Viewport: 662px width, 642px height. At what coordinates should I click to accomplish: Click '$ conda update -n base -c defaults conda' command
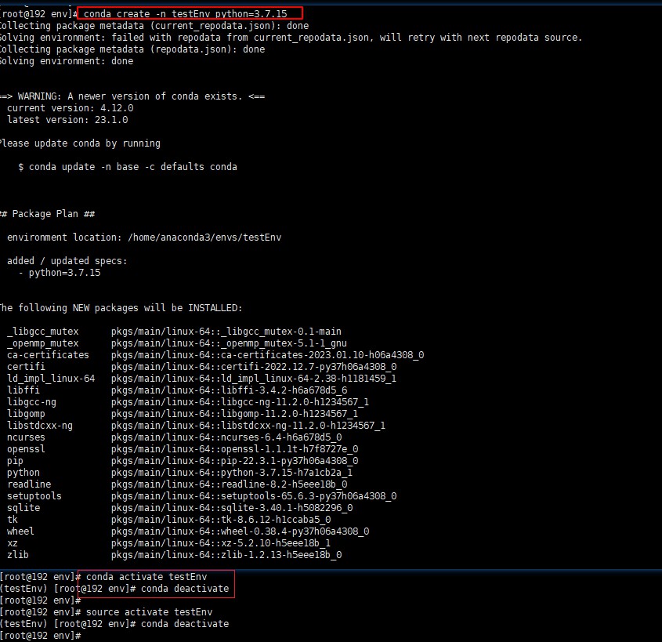tap(128, 167)
